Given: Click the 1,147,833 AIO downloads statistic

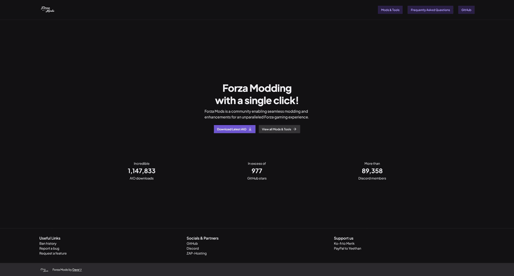Looking at the screenshot, I should 142,169.
